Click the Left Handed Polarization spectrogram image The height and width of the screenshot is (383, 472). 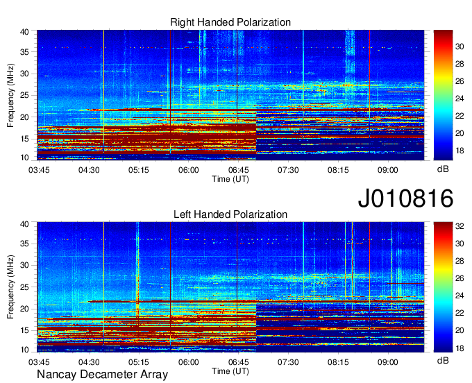[x=230, y=287]
